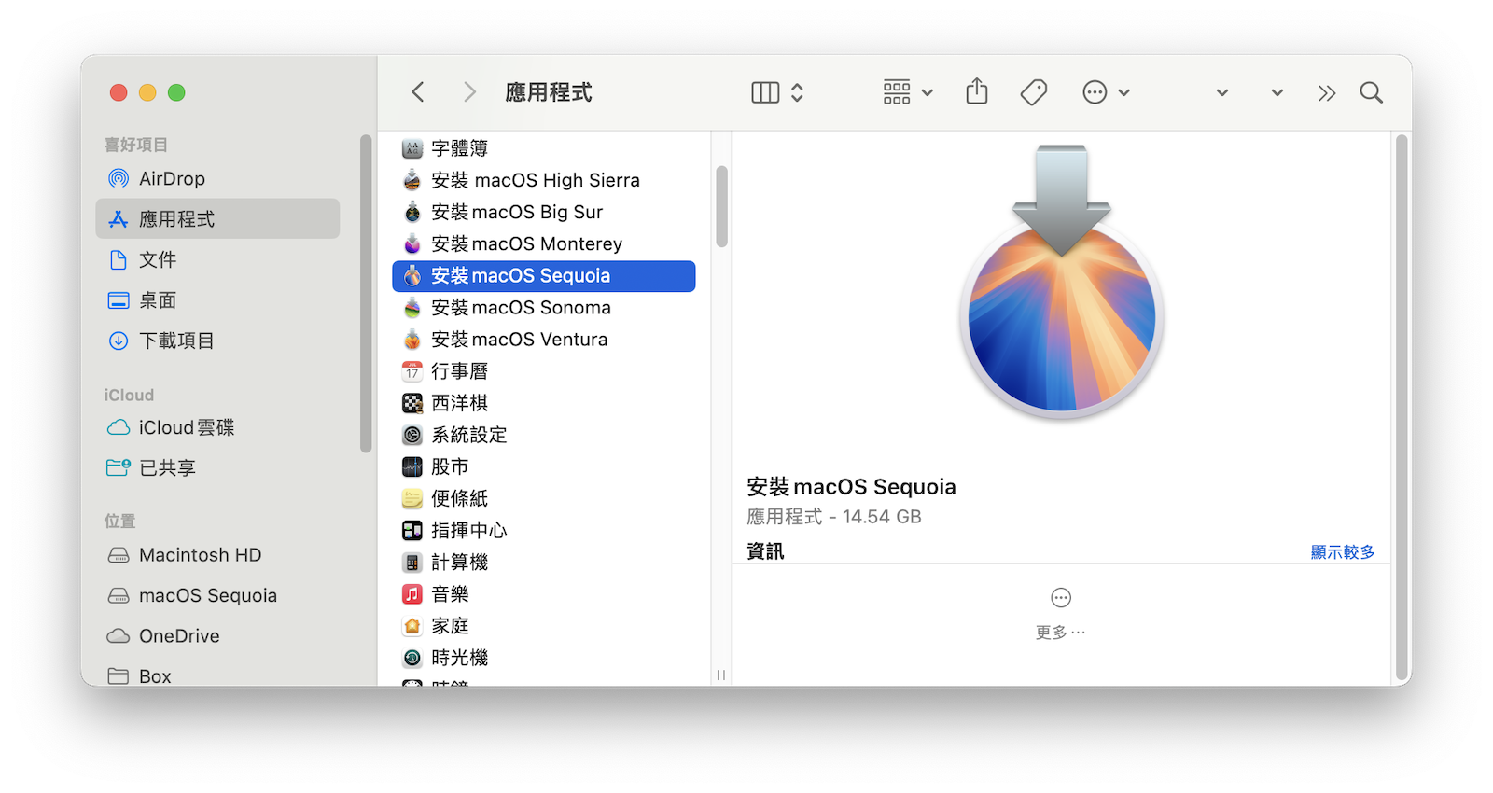Select 指揮中心 app

544,530
